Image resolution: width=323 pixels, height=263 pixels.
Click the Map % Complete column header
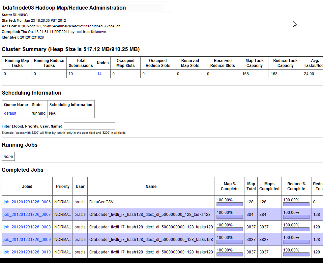(x=229, y=186)
